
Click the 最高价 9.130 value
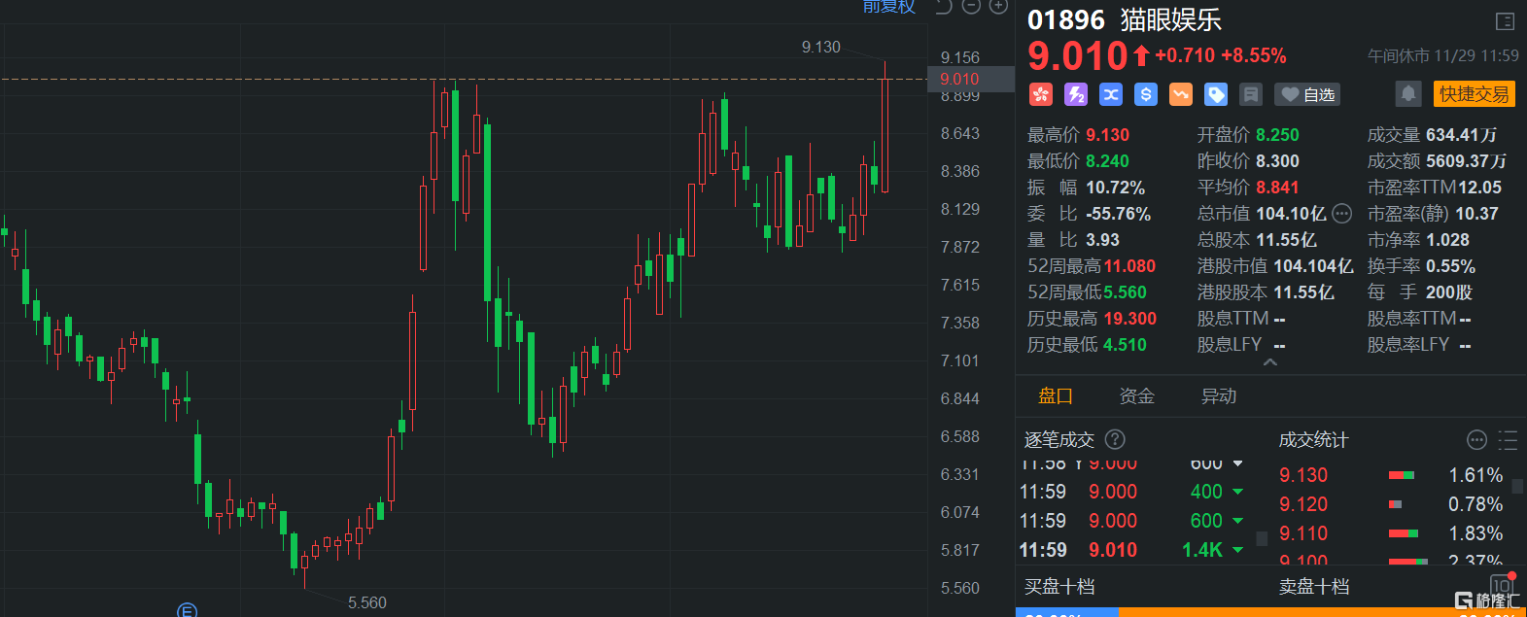(x=1108, y=135)
